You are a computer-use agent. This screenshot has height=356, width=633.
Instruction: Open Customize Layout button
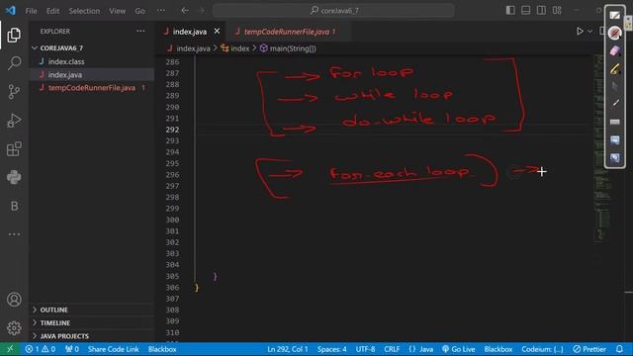(x=557, y=11)
